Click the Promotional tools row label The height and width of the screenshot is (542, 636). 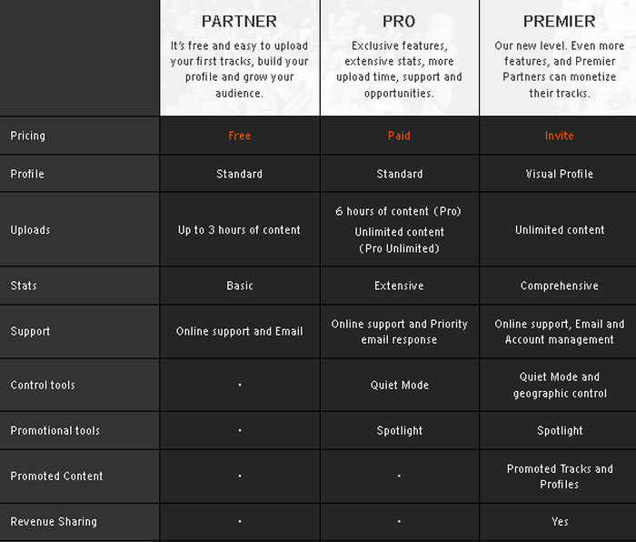pos(55,430)
